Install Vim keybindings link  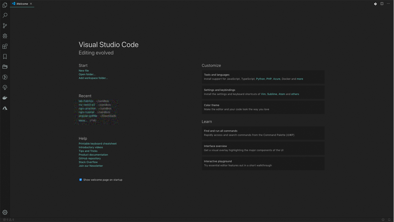tap(263, 94)
